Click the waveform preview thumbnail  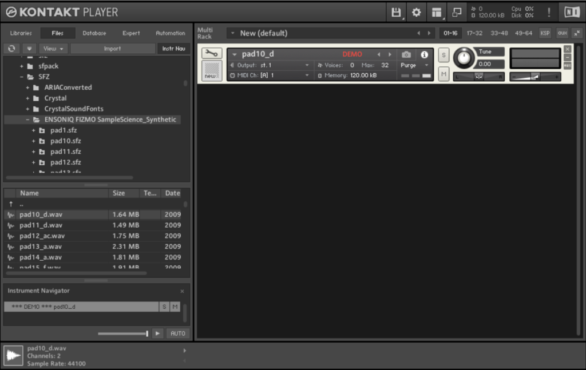pos(14,356)
